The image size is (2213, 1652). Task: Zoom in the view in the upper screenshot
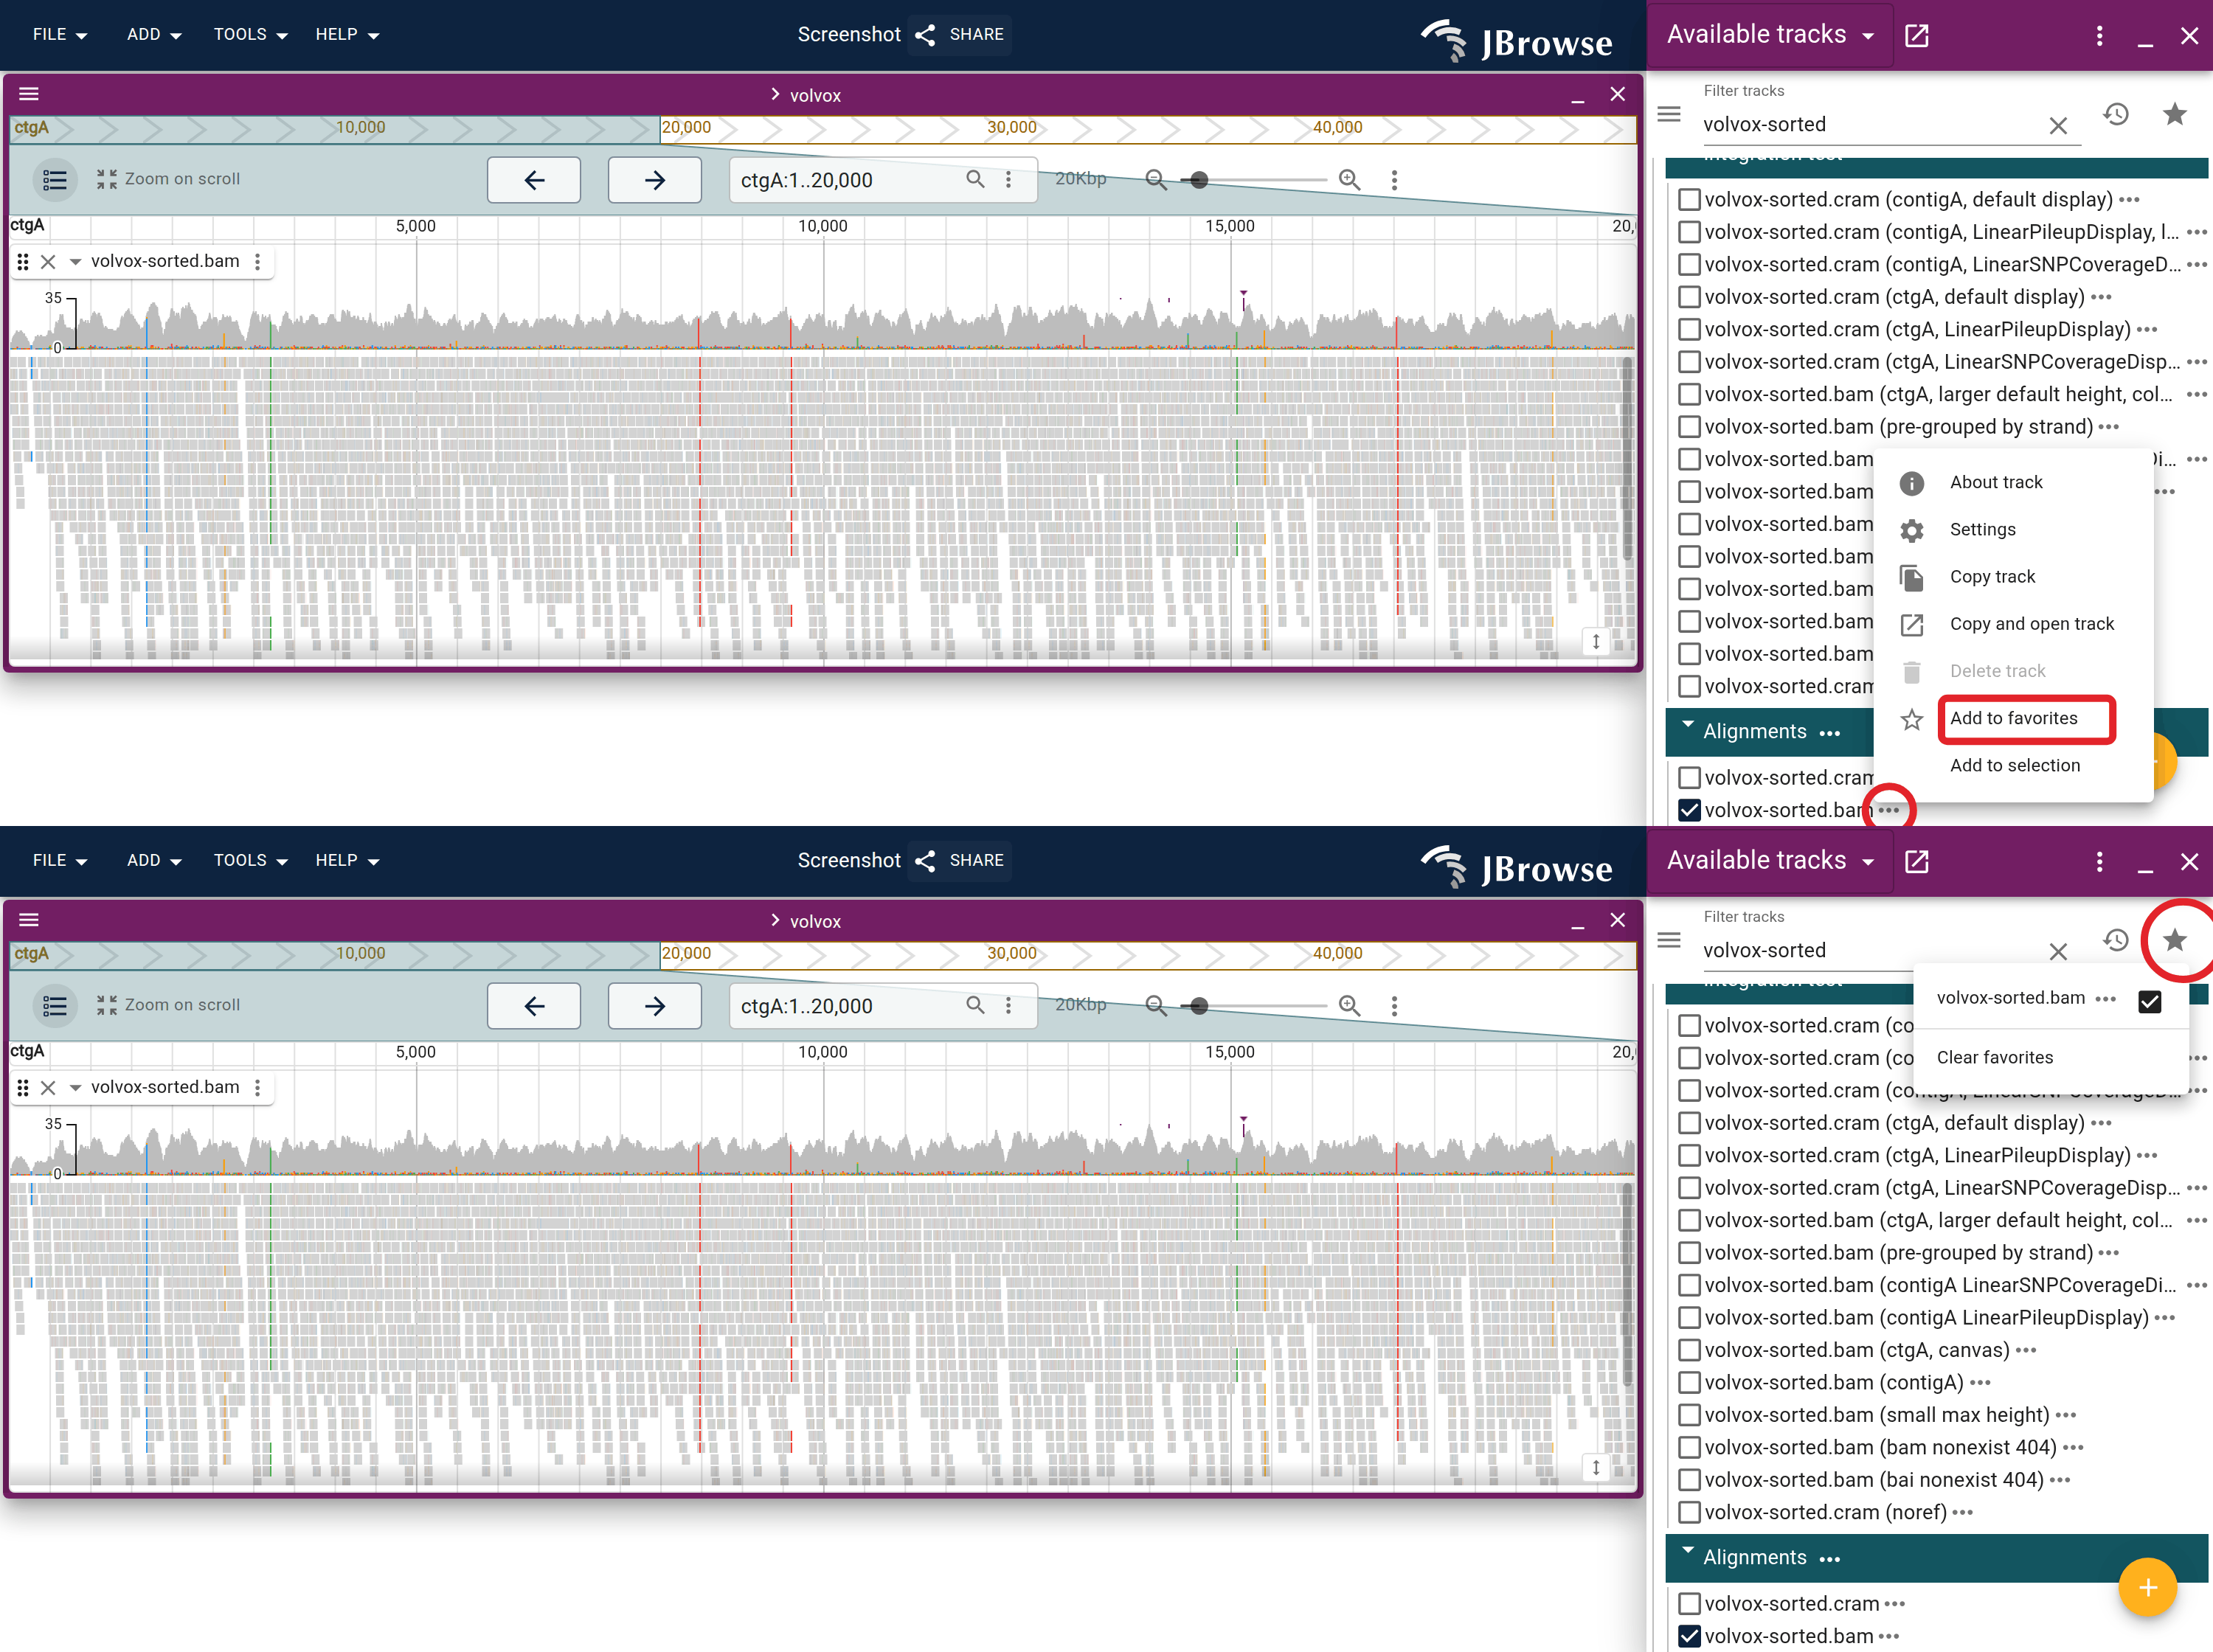click(x=1350, y=180)
